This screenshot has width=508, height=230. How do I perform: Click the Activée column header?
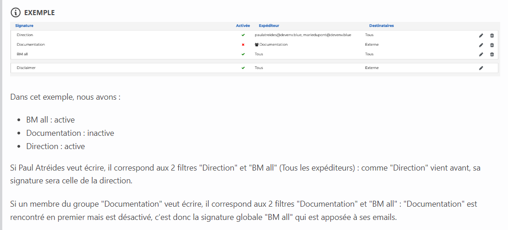tap(243, 26)
